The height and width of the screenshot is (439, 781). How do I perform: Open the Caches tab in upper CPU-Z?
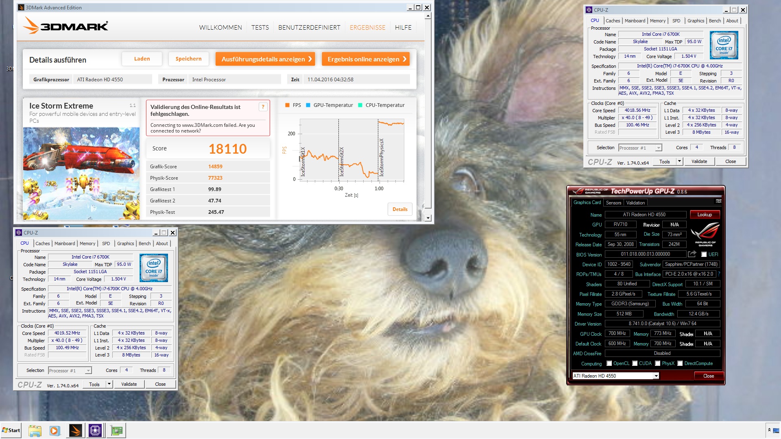coord(613,21)
